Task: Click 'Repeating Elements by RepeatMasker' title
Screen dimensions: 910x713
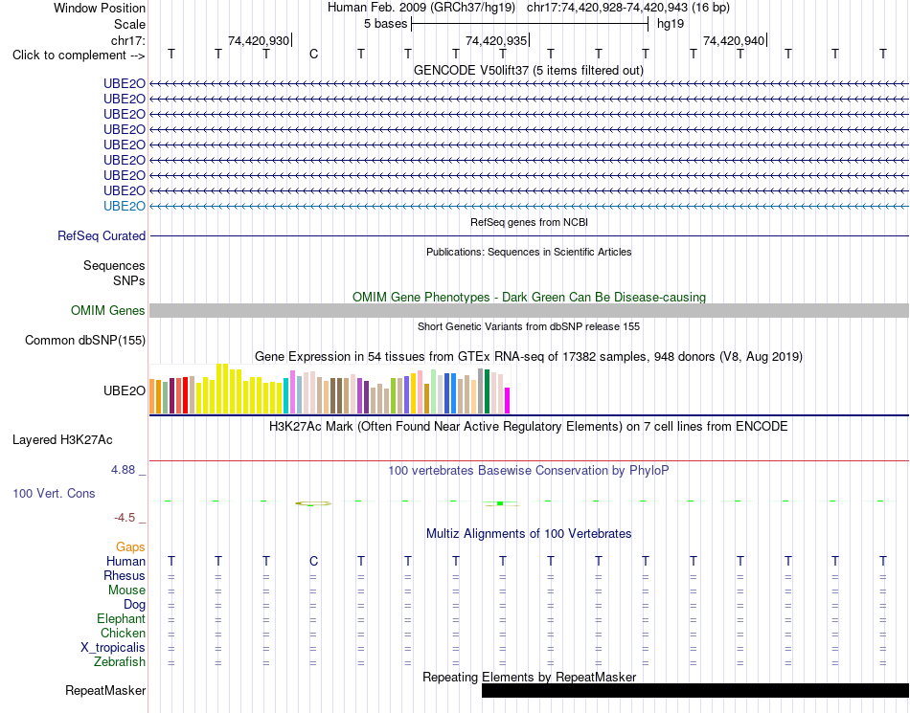Action: tap(530, 677)
